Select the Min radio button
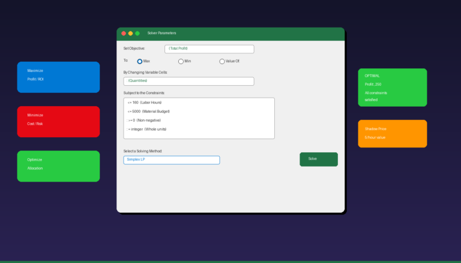461x263 pixels. click(x=181, y=61)
